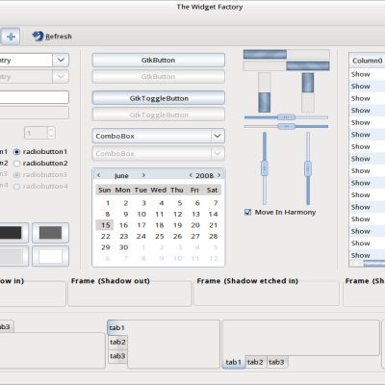This screenshot has width=385, height=385.
Task: Click The Widget Factory window title
Action: click(210, 7)
